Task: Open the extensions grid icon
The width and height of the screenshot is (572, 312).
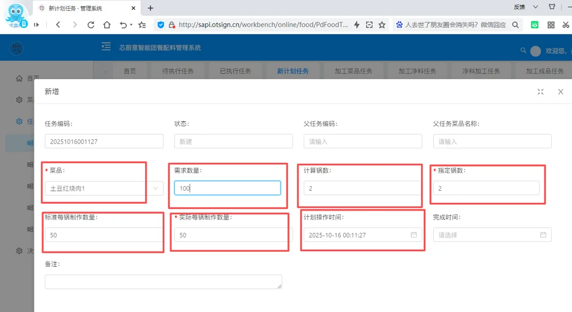Action: click(x=551, y=25)
